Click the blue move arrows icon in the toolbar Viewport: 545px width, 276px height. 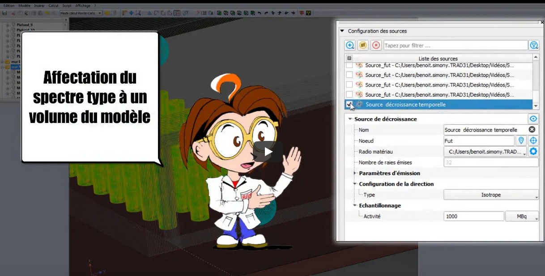[x=132, y=13]
